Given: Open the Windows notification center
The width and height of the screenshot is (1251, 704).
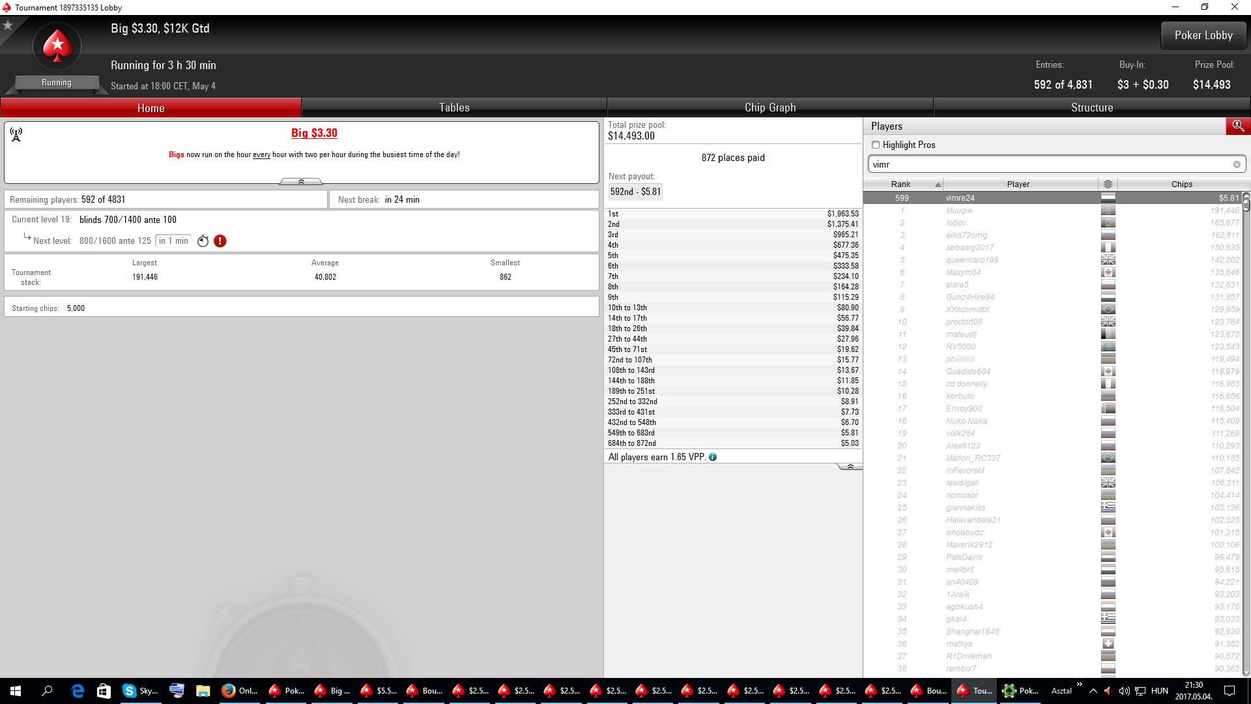Looking at the screenshot, I should coord(1229,691).
